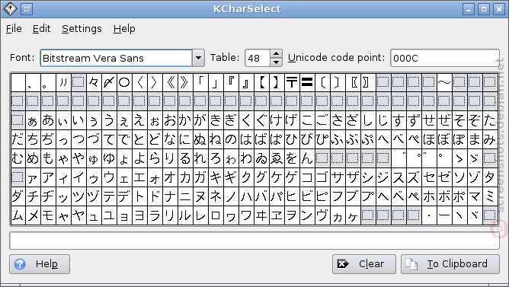
Task: Click the Help button
Action: (40, 264)
